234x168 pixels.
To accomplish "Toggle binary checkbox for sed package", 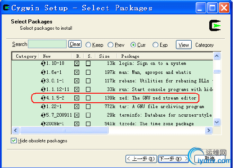I will click(76, 98).
